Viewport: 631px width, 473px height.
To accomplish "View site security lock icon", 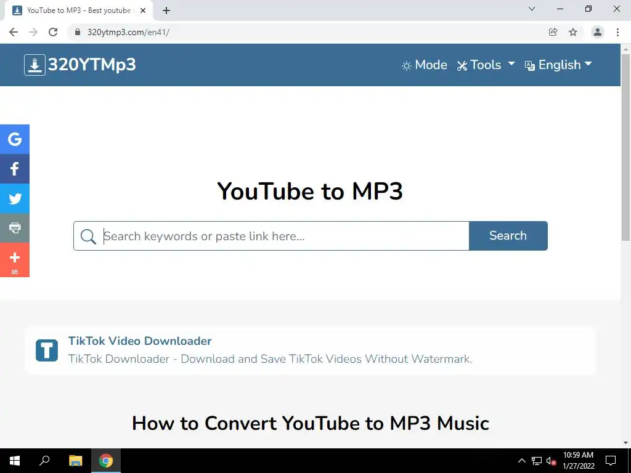I will [78, 32].
